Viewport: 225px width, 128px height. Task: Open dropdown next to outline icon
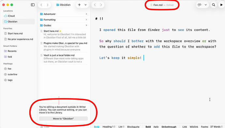click(206, 5)
